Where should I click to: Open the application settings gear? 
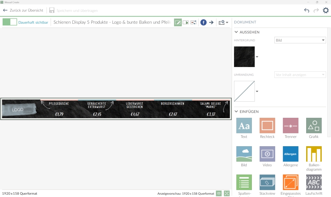[326, 10]
